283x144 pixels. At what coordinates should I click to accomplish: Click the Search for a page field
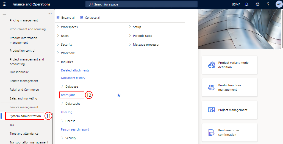(141, 4)
